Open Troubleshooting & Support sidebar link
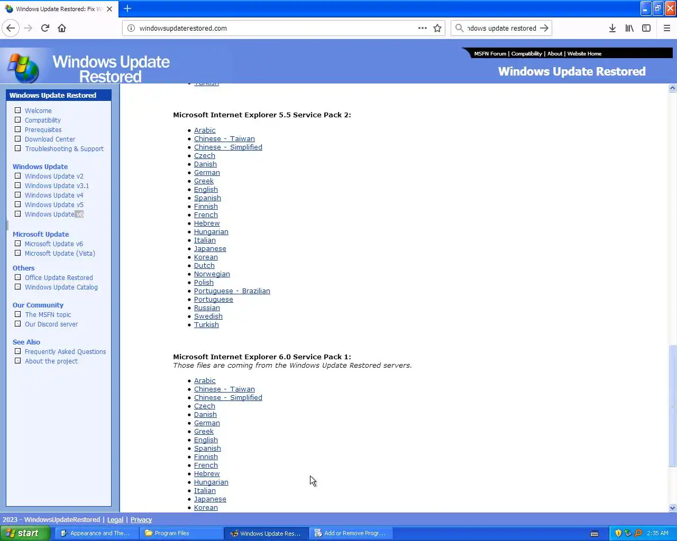Image resolution: width=677 pixels, height=541 pixels. tap(64, 148)
